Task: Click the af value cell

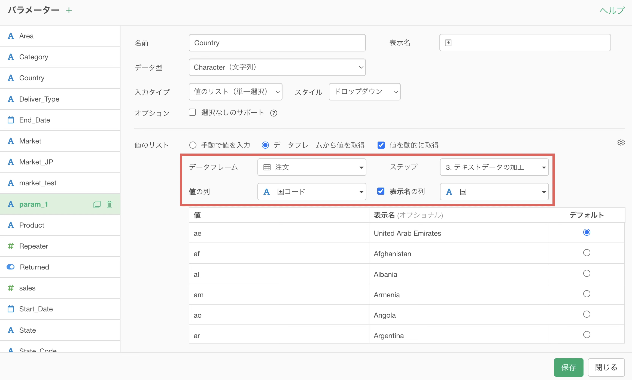Action: pyautogui.click(x=279, y=253)
